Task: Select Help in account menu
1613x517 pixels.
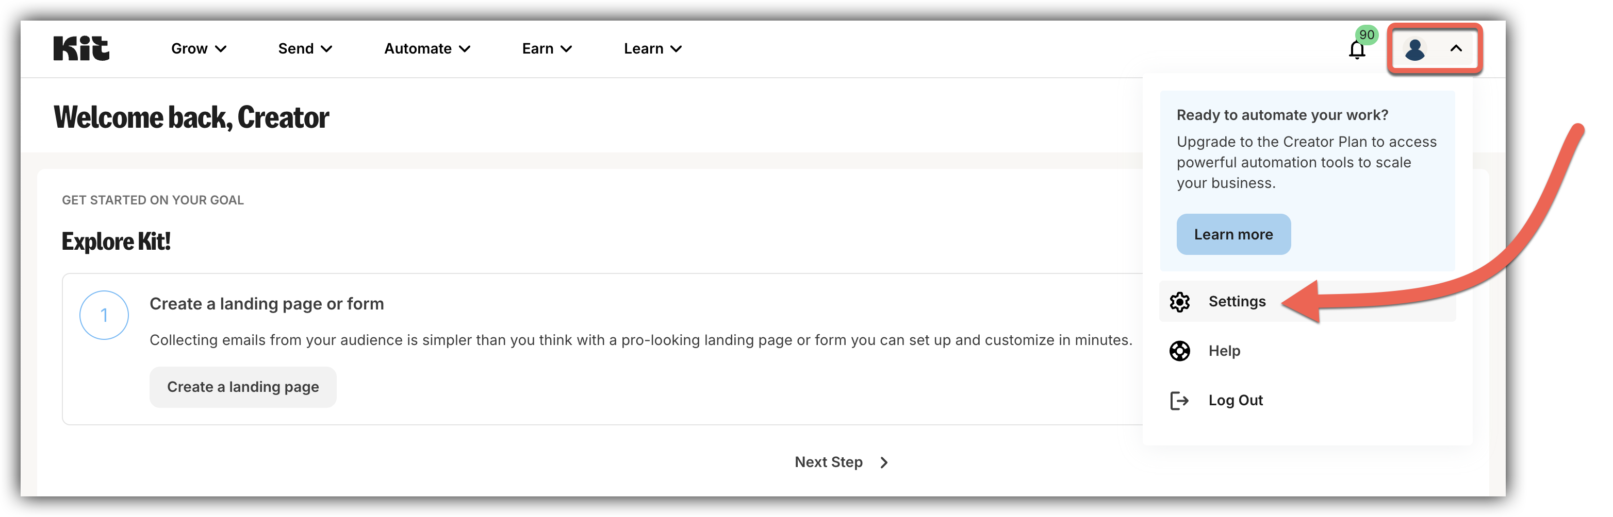Action: 1307,351
